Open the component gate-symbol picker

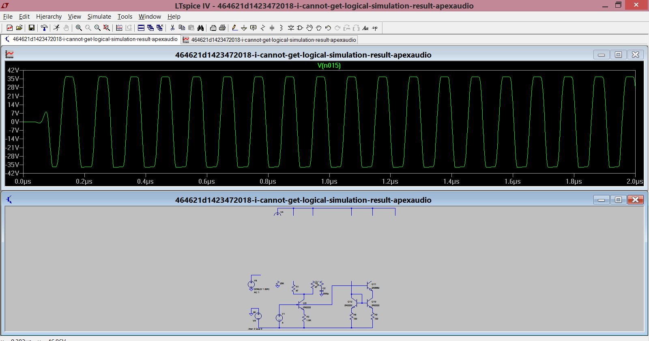(300, 28)
